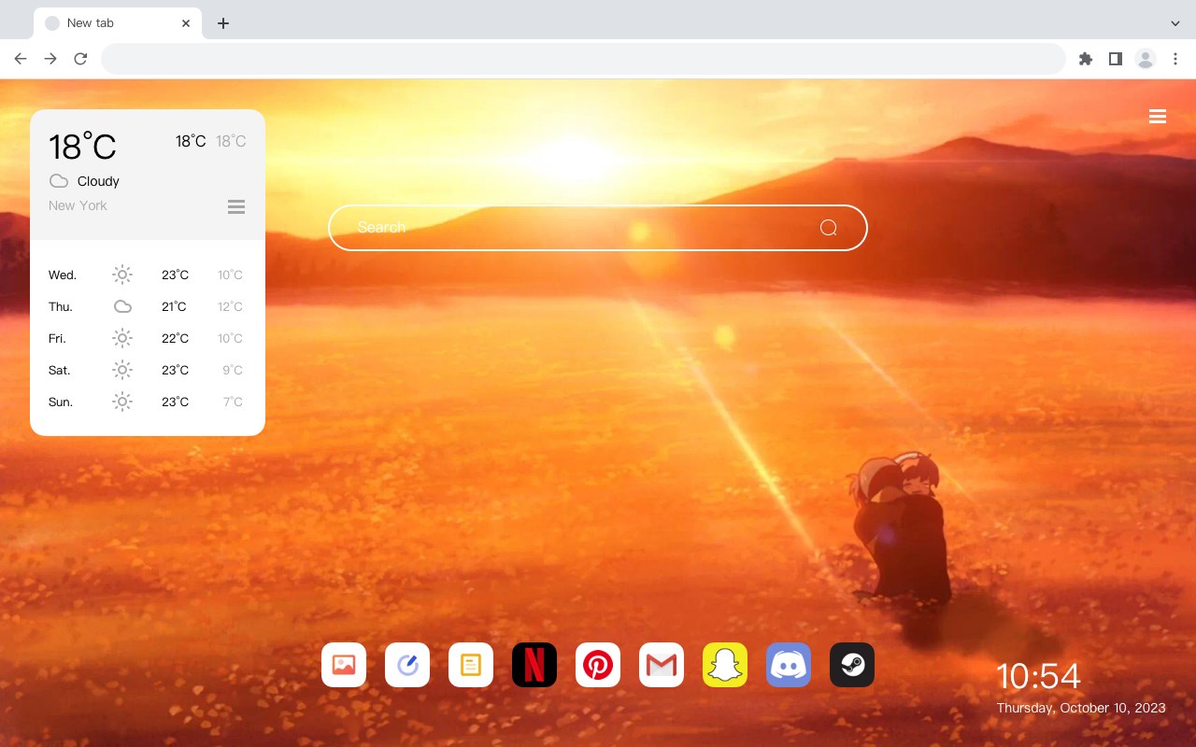1196x747 pixels.
Task: Select the New tab browser tab
Action: coord(118,23)
